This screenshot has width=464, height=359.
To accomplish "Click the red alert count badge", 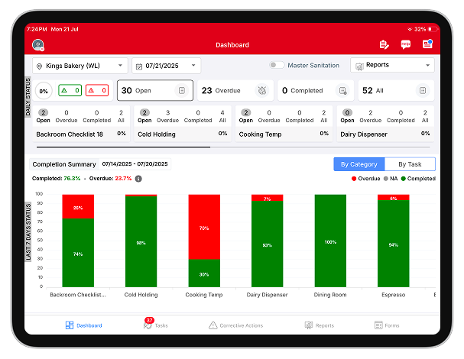I will click(x=97, y=90).
